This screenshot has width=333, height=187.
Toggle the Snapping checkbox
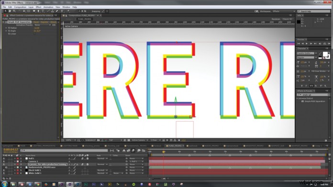[90, 11]
